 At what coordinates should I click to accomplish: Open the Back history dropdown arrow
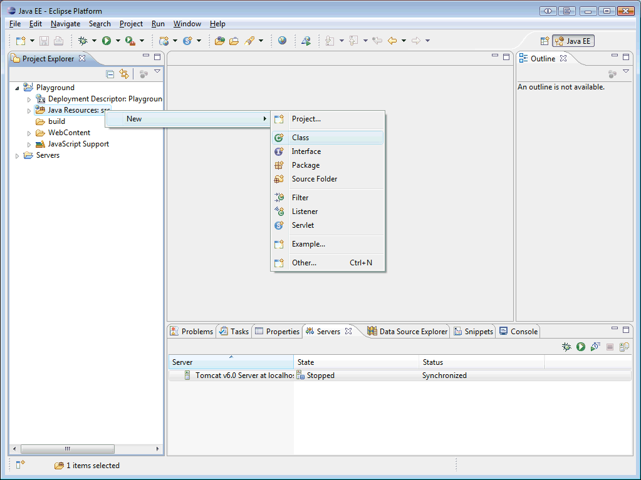click(404, 41)
